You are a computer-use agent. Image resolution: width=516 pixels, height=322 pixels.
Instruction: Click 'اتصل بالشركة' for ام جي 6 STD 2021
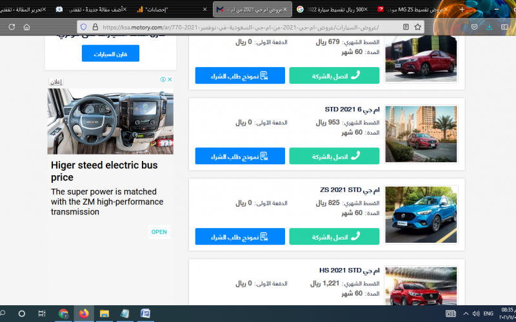[x=334, y=156]
